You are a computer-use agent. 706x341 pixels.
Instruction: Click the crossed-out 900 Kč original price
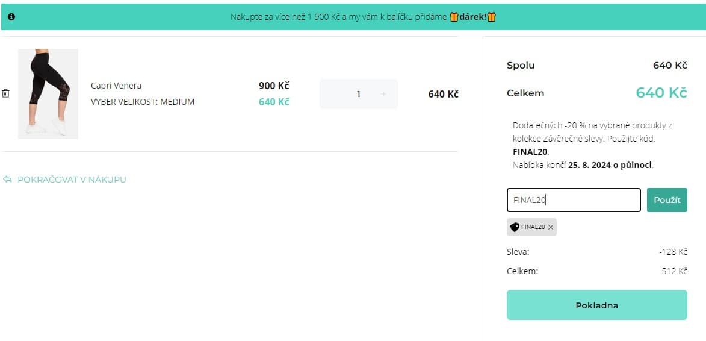[x=274, y=86]
